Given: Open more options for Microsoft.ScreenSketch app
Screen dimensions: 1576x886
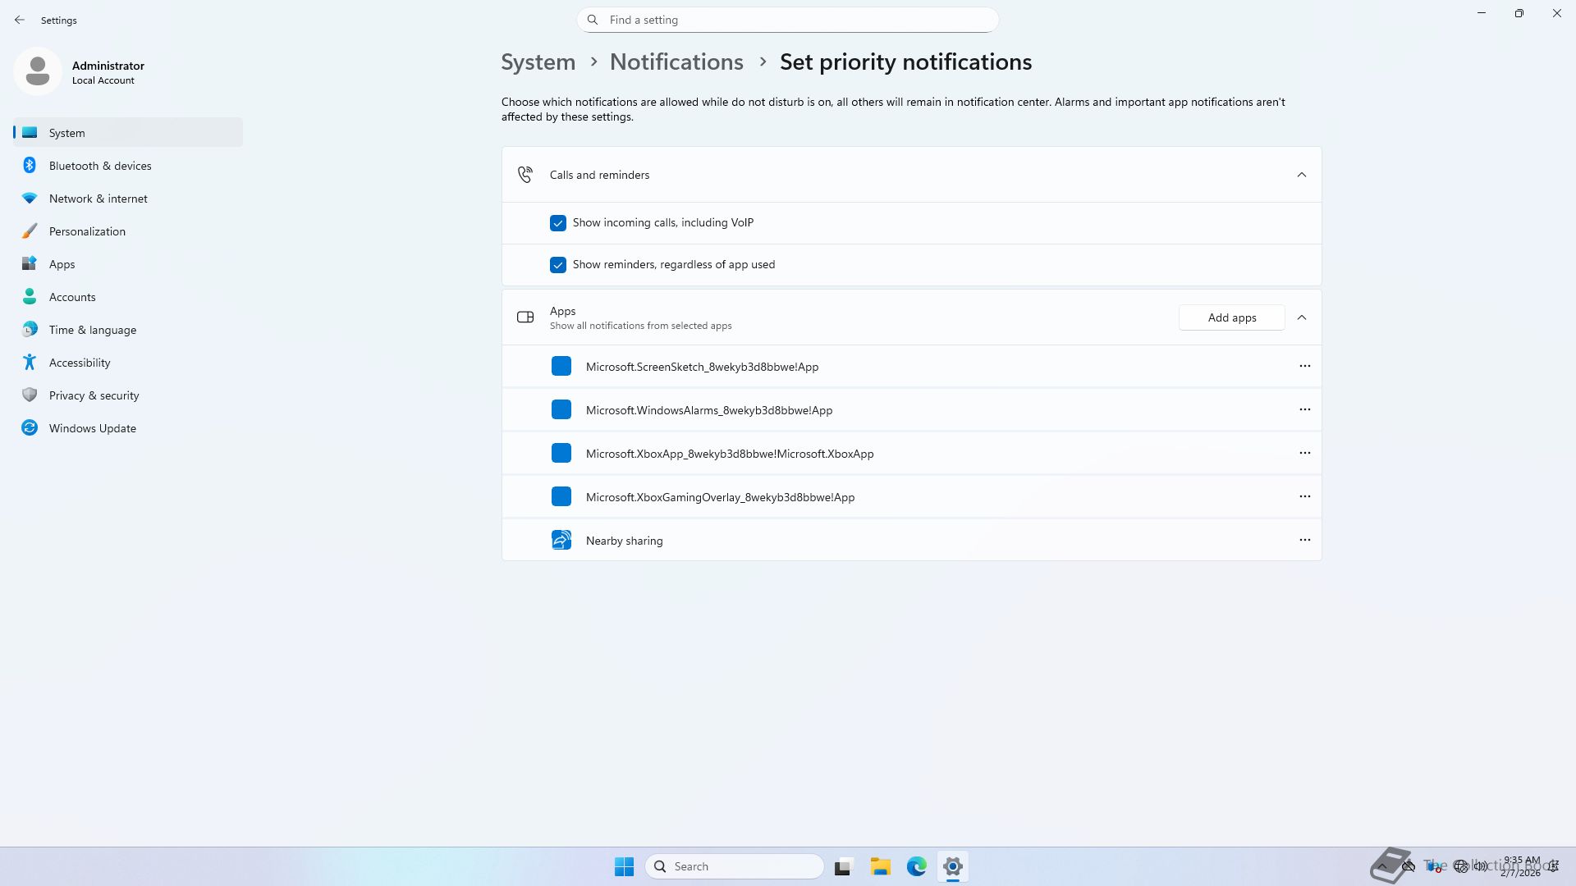Looking at the screenshot, I should 1304,366.
